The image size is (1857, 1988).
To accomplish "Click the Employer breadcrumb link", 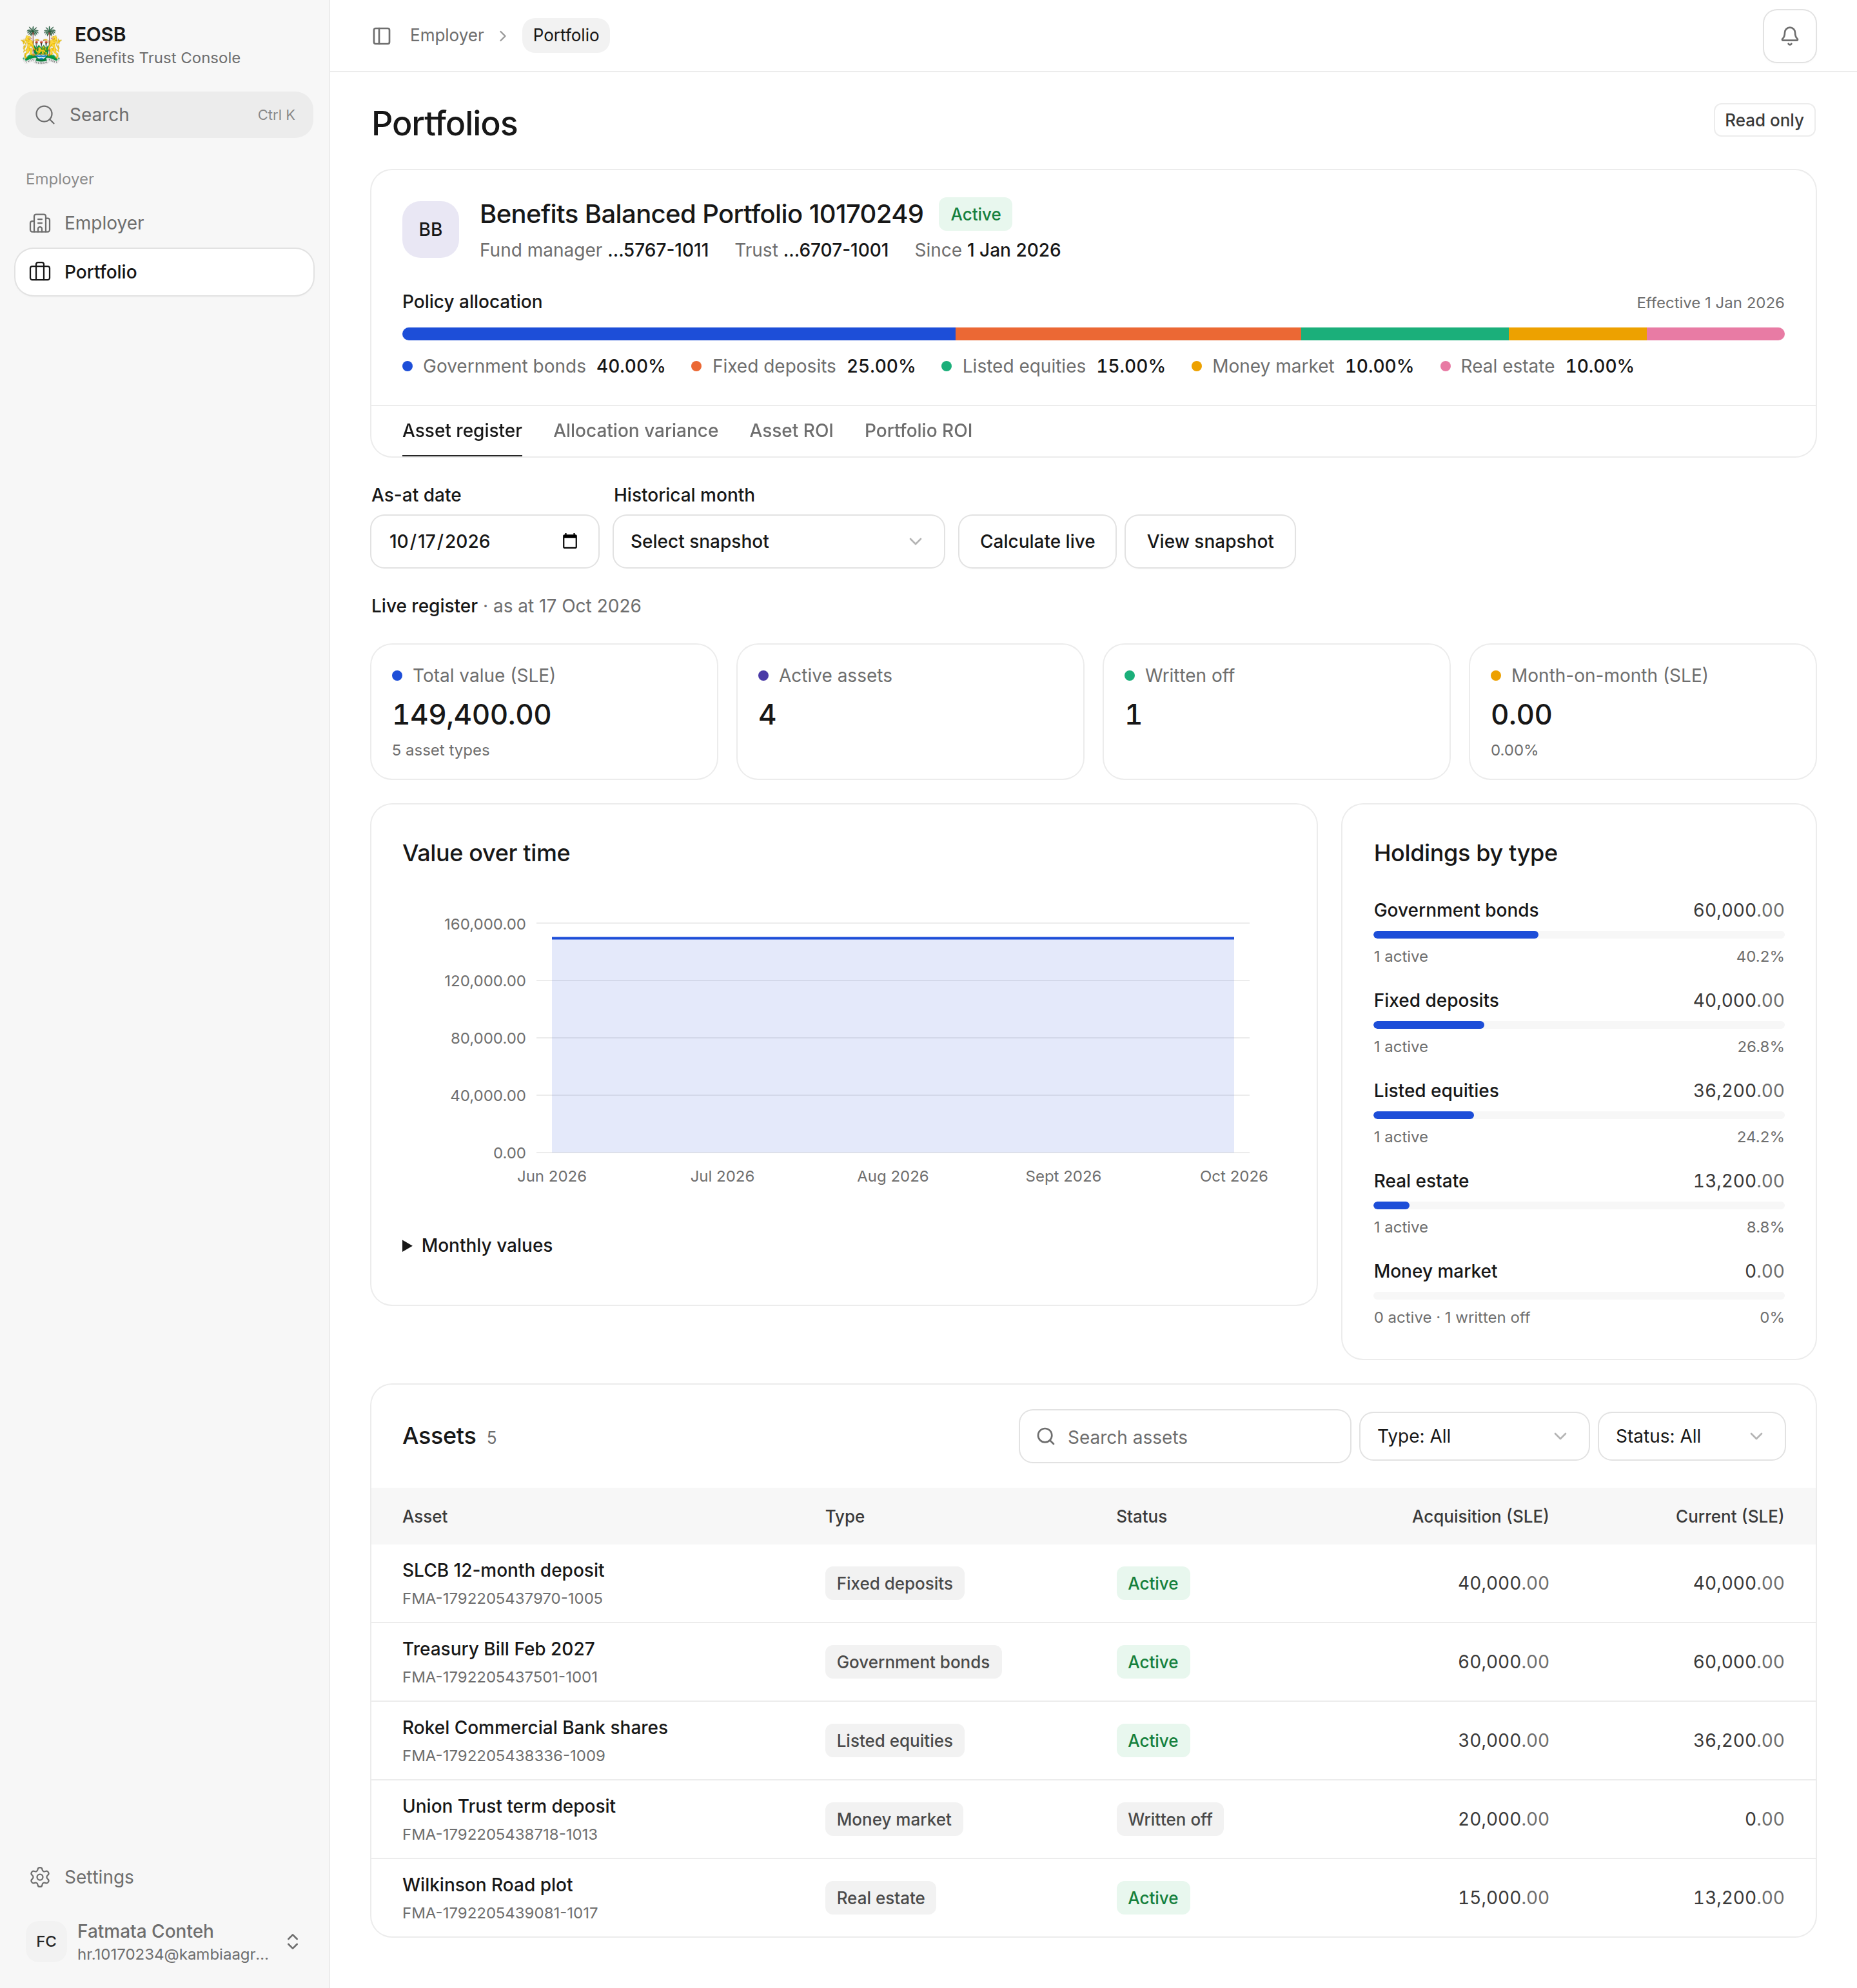I will [x=446, y=36].
